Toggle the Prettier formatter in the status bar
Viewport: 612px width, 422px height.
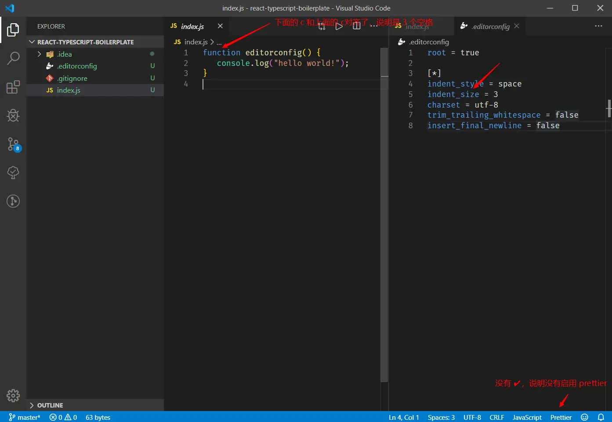tap(561, 417)
